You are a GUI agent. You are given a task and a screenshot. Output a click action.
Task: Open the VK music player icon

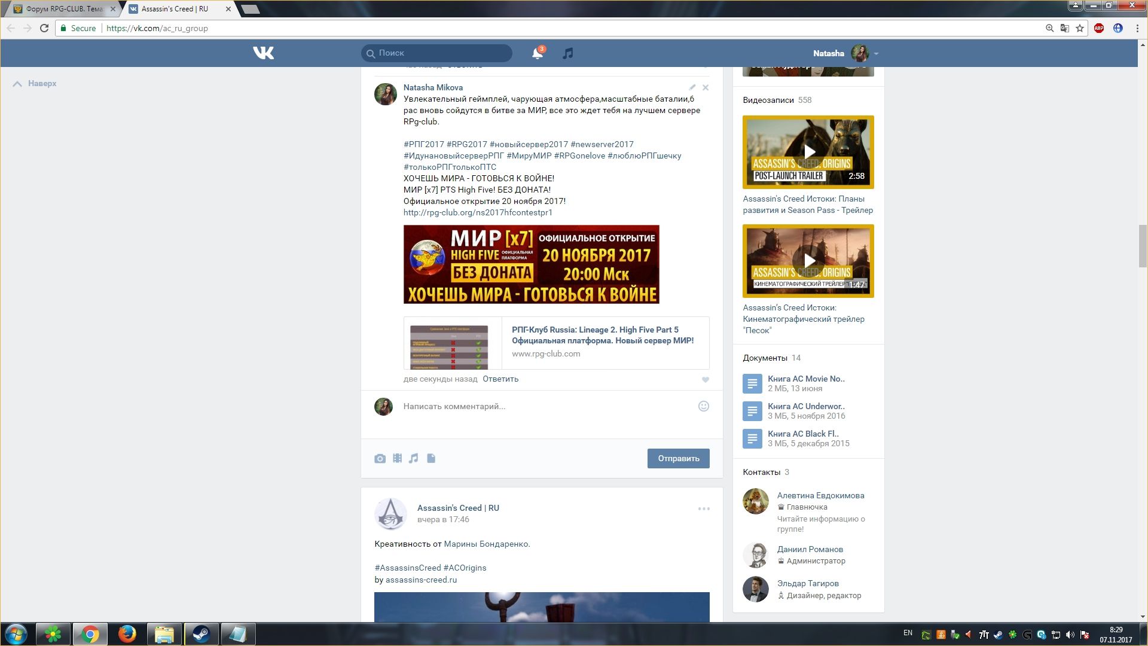pos(567,53)
